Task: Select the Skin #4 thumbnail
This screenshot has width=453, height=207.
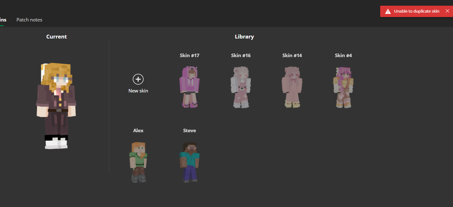Action: click(343, 87)
